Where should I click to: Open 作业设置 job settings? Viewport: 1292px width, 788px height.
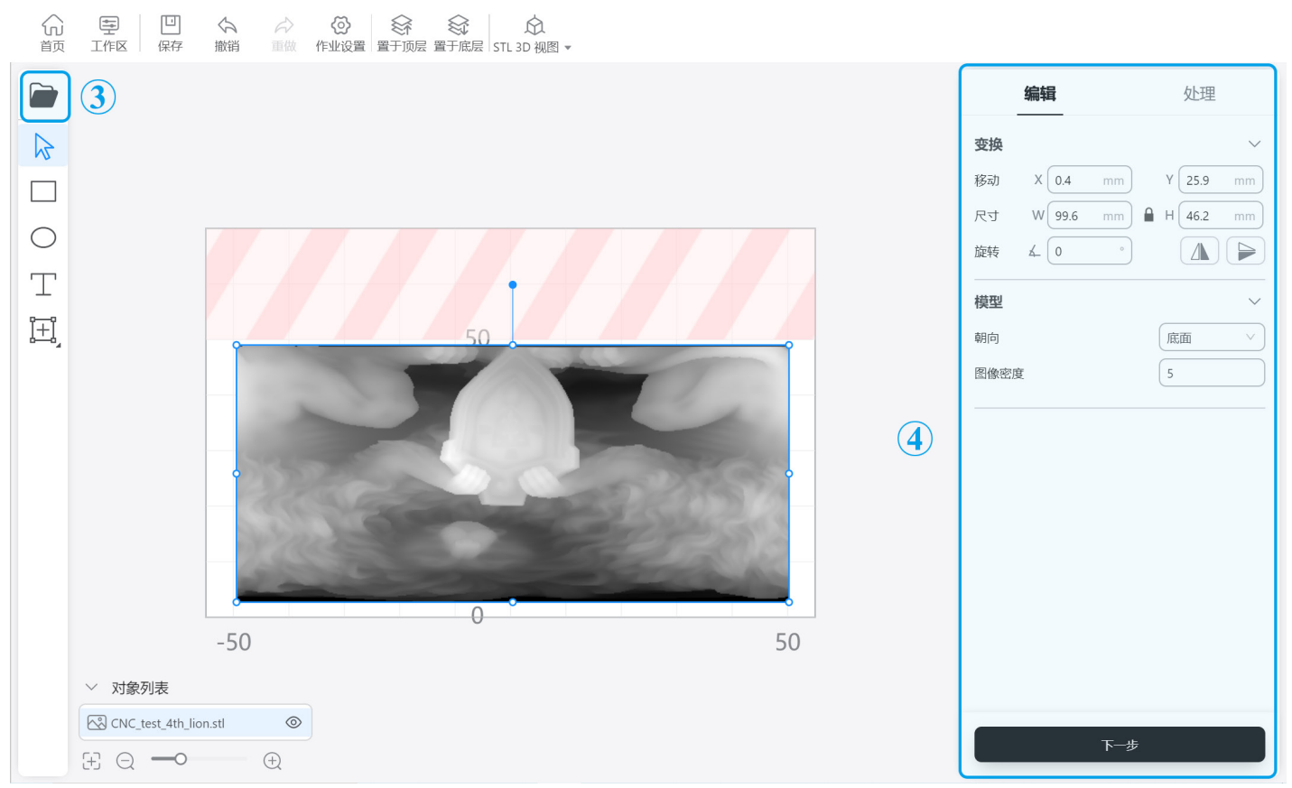tap(340, 33)
